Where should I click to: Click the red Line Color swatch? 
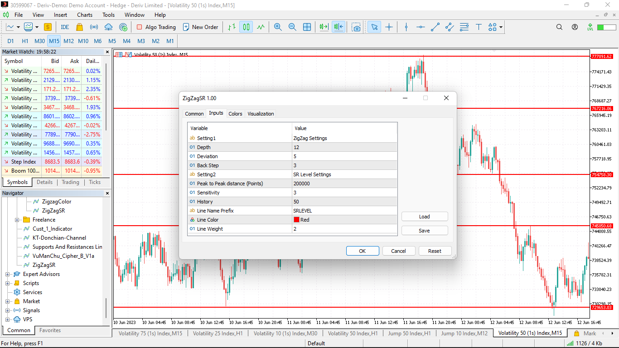297,220
